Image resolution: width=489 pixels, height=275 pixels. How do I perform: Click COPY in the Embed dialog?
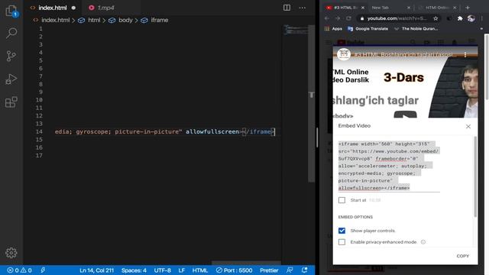(463, 256)
